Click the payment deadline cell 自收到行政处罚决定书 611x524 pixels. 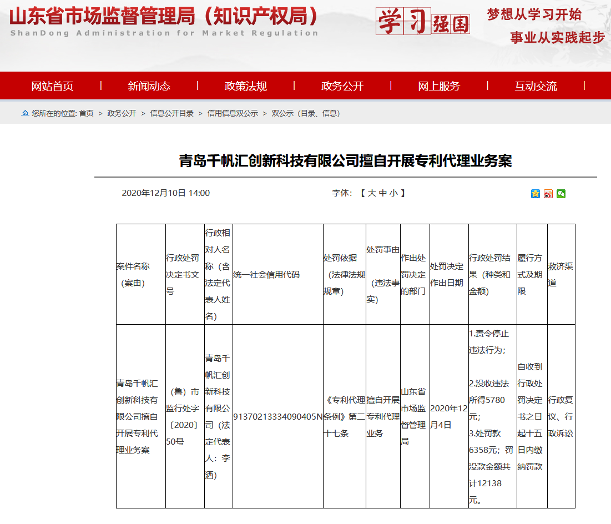[532, 416]
